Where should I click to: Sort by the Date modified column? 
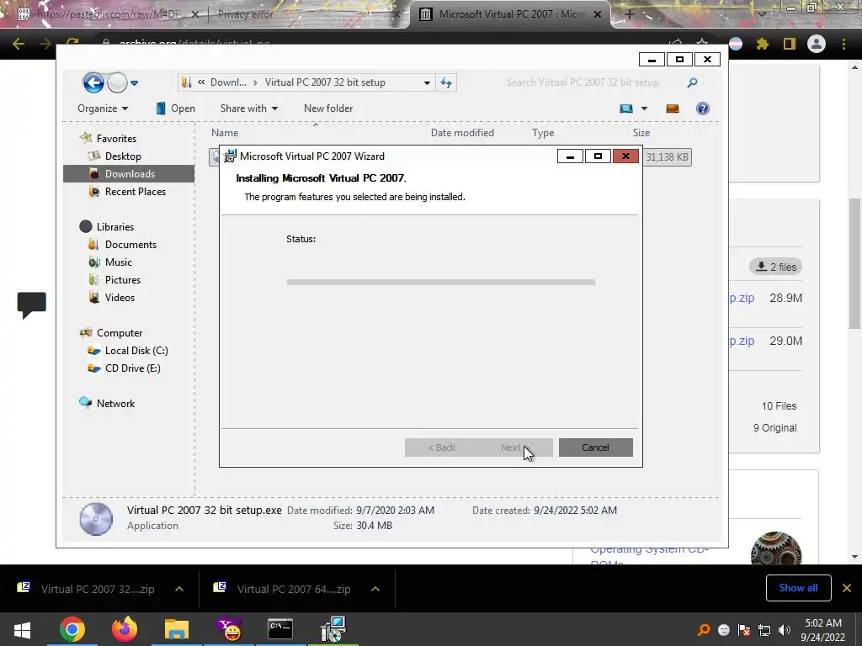(462, 132)
